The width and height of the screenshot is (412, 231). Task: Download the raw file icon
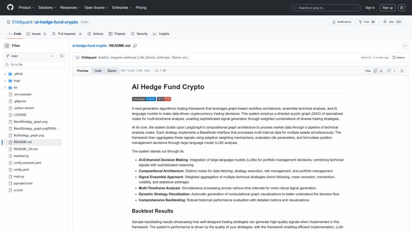point(381,71)
